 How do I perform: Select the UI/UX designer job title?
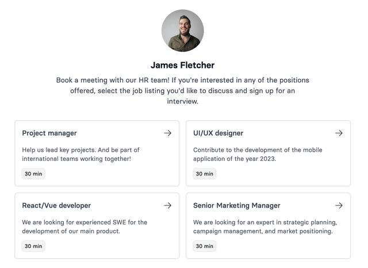[x=218, y=133]
